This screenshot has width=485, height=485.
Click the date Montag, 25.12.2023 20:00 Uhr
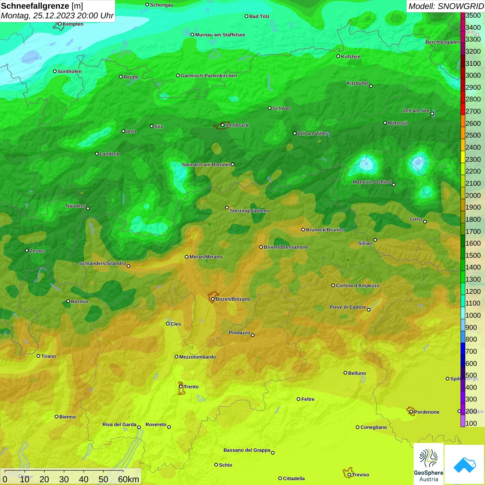coord(57,16)
